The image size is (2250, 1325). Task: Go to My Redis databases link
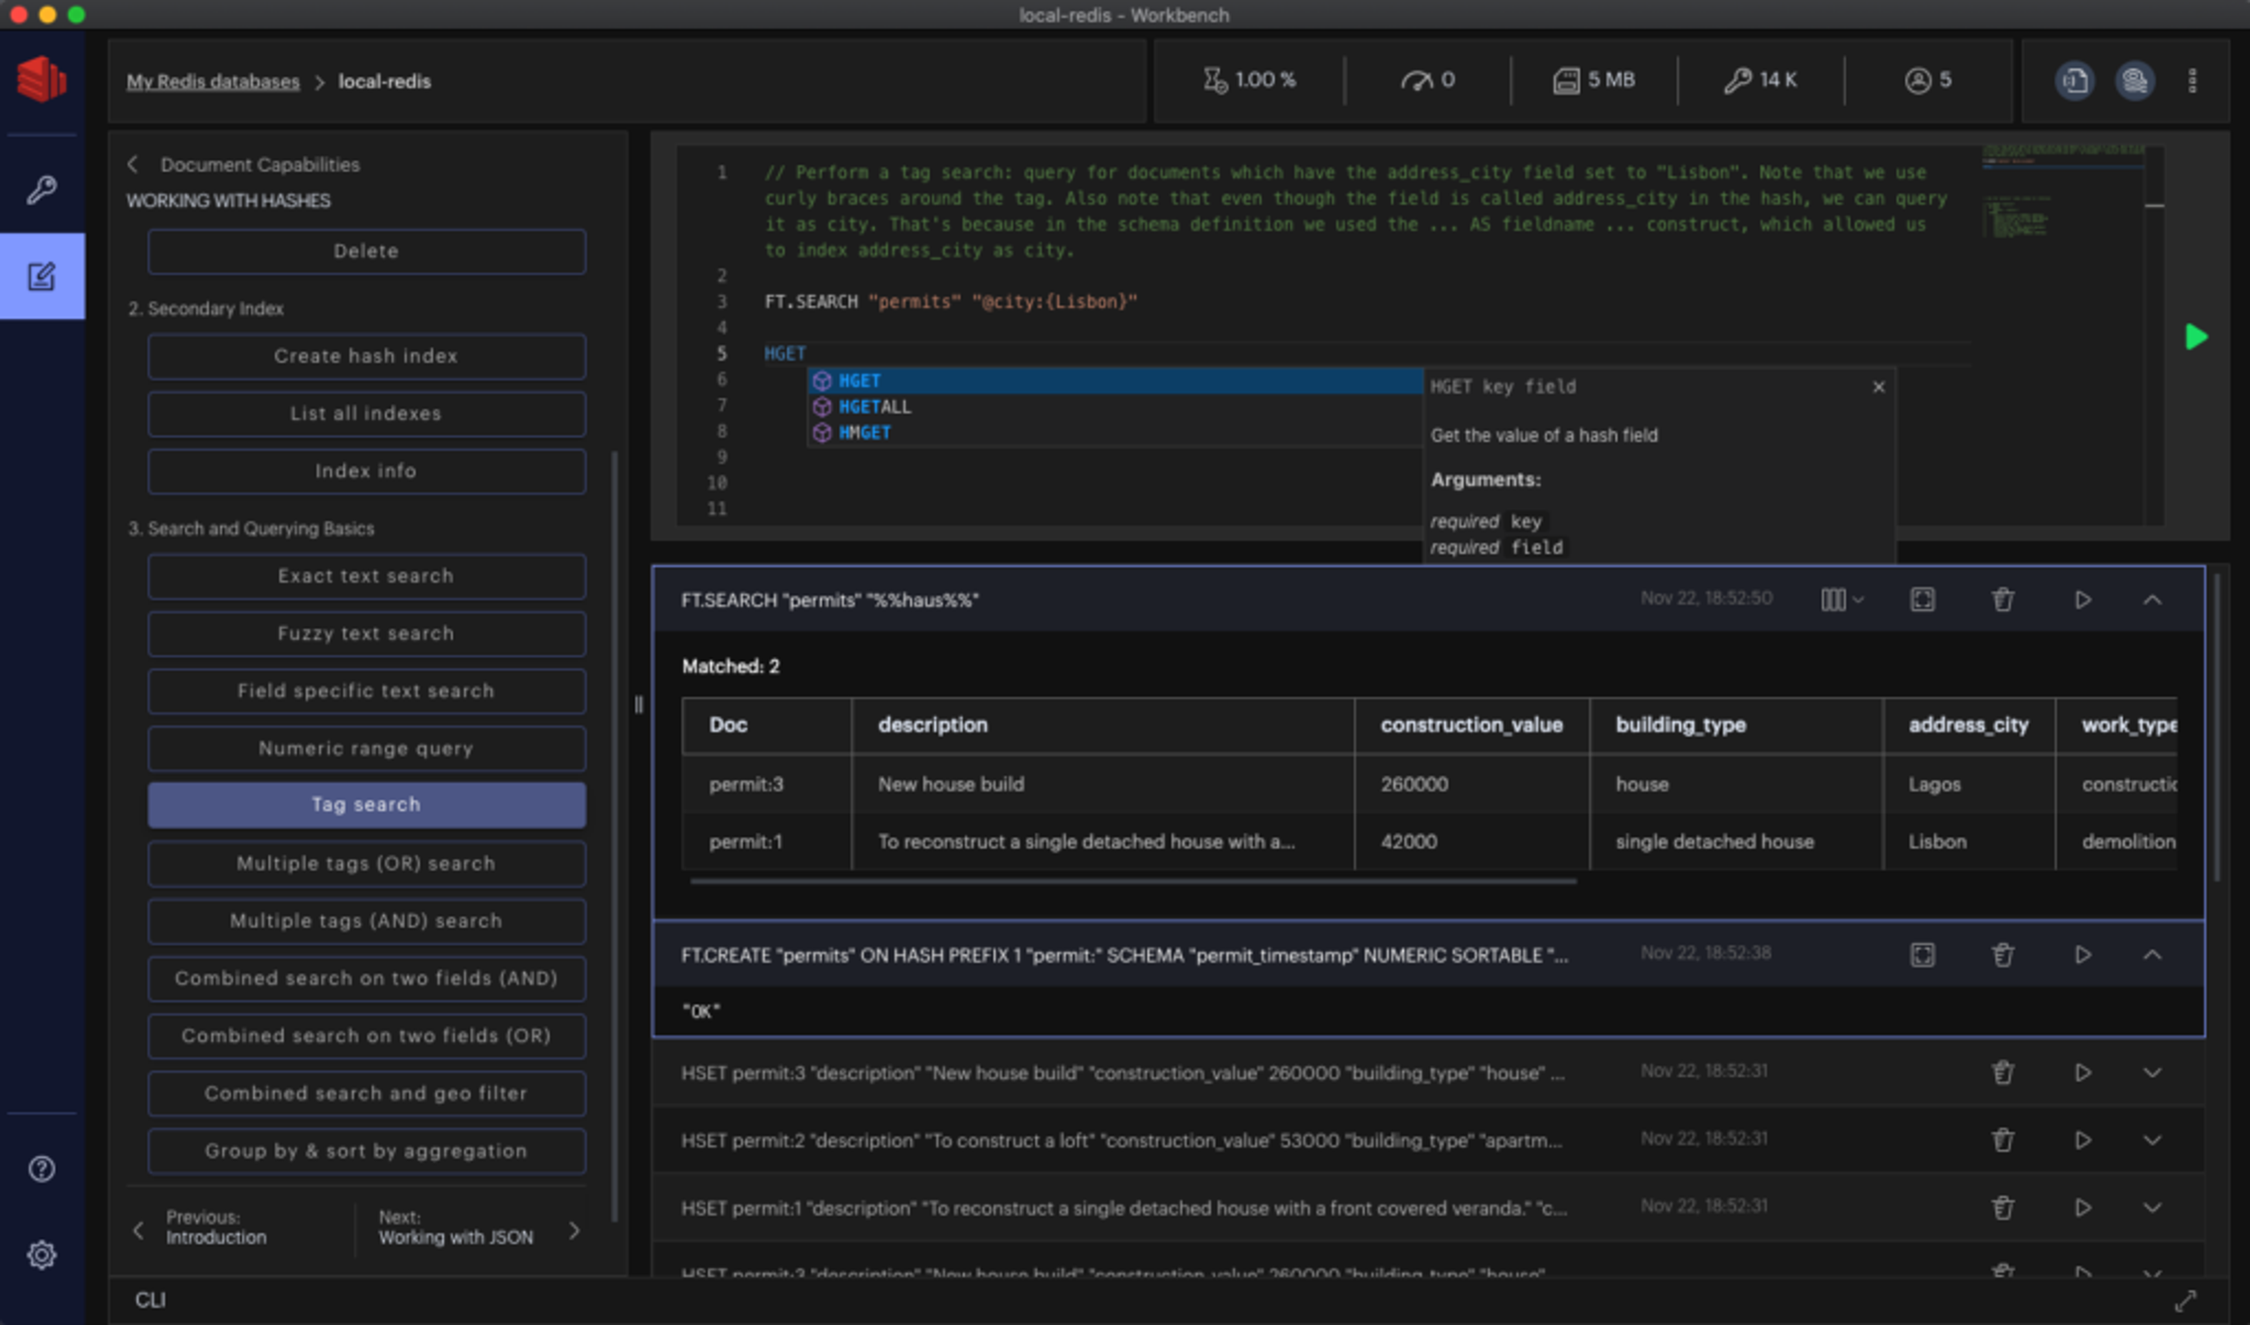point(213,81)
